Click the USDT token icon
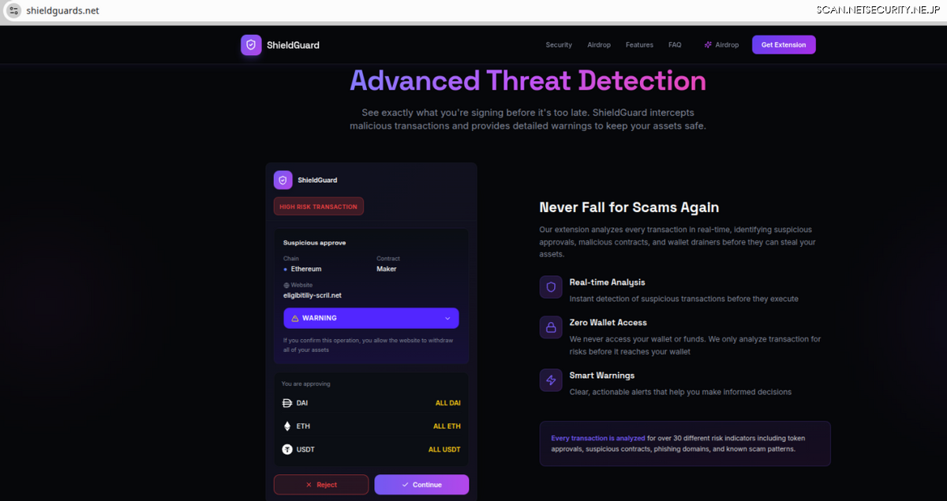The width and height of the screenshot is (947, 501). (287, 450)
